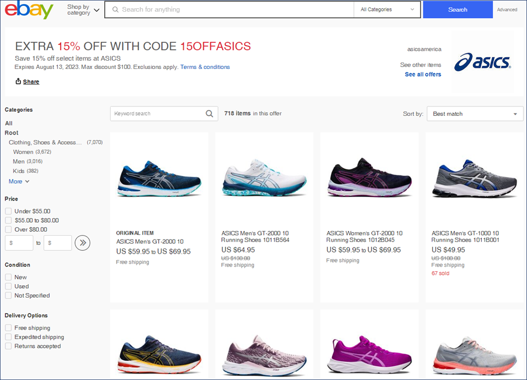This screenshot has width=527, height=380.
Task: Expand More categories in the sidebar
Action: [x=19, y=181]
